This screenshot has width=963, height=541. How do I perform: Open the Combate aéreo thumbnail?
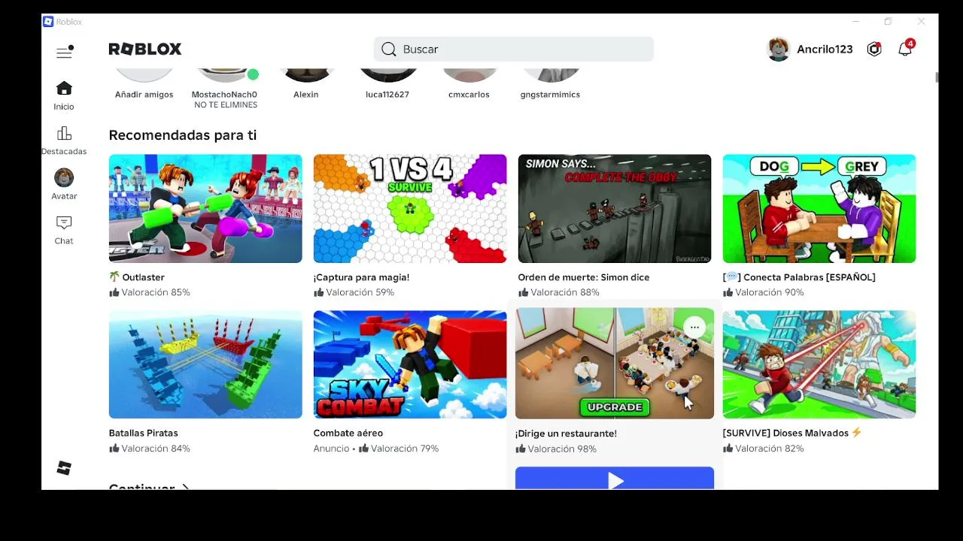click(x=410, y=364)
